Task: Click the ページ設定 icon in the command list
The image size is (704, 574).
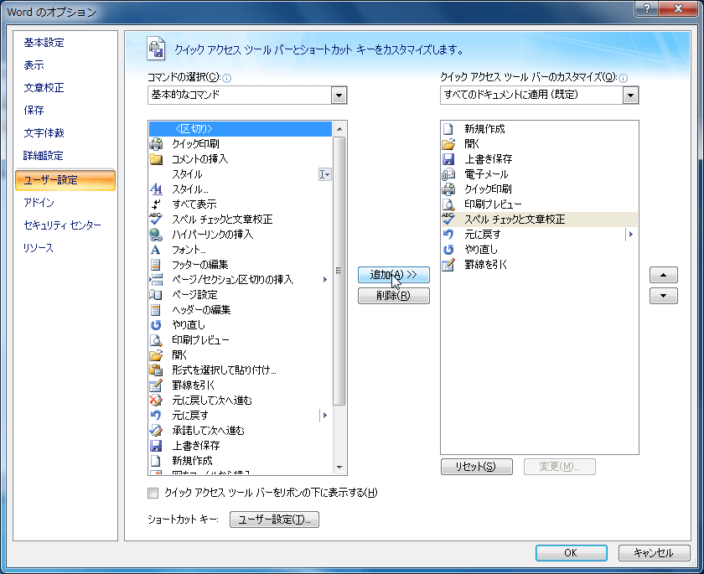Action: (x=156, y=294)
